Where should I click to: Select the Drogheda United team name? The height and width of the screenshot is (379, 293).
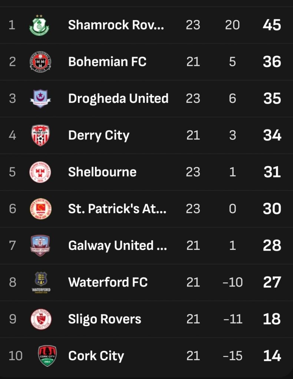118,98
